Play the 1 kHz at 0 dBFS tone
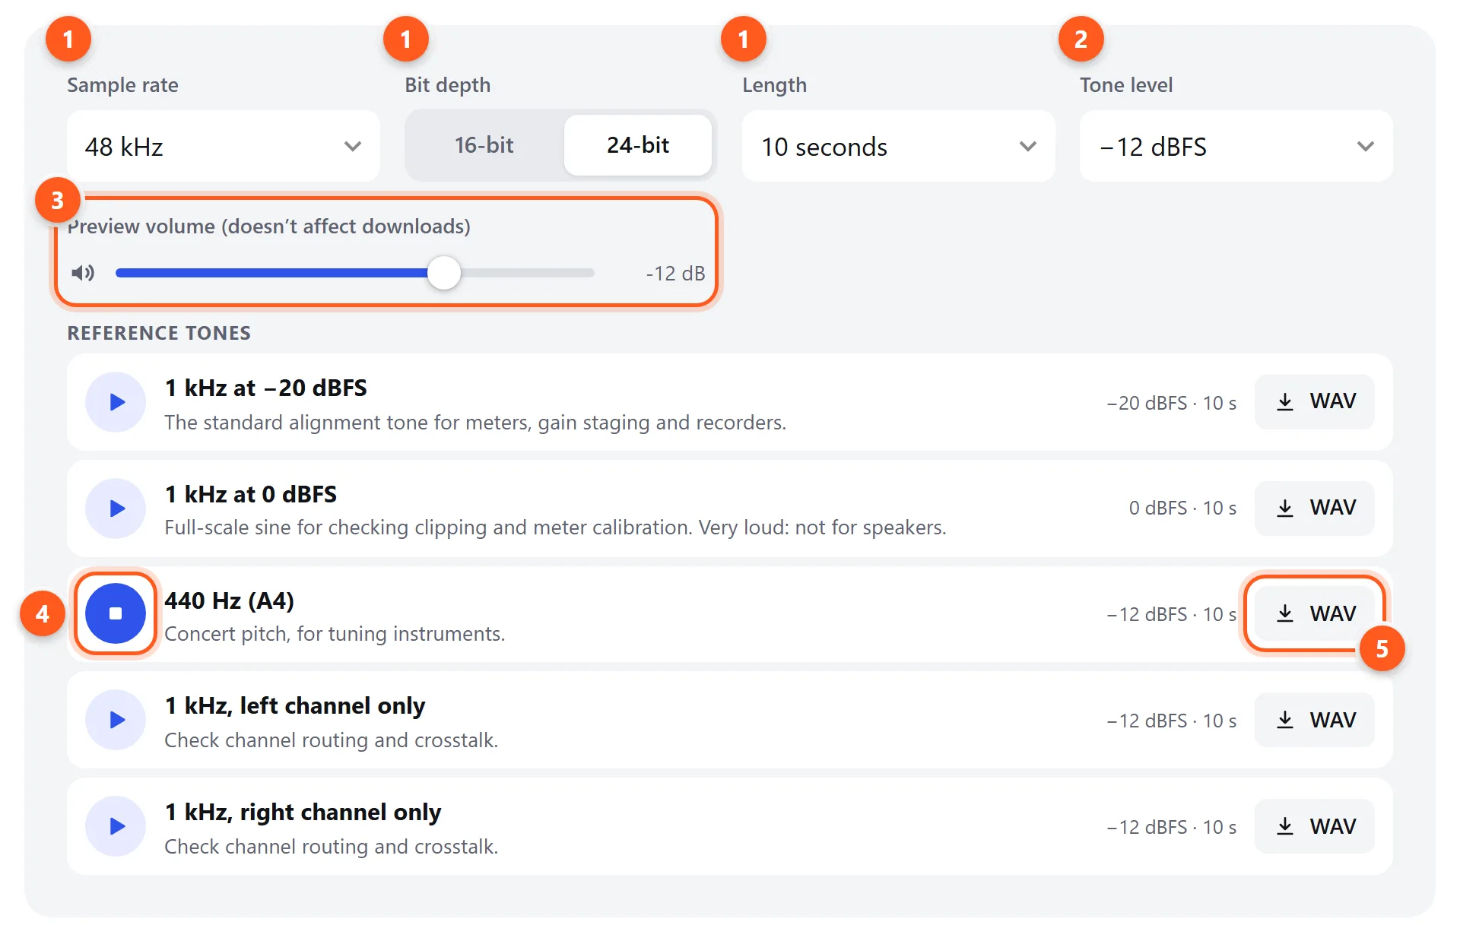Screen dimensions: 1460x941 pos(116,509)
